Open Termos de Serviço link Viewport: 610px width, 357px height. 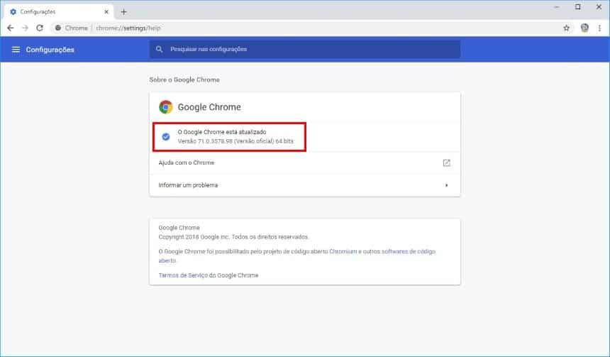[x=183, y=275]
